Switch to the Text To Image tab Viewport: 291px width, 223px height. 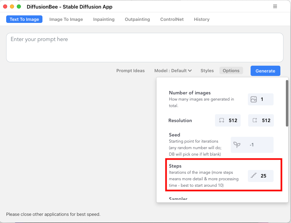[24, 19]
